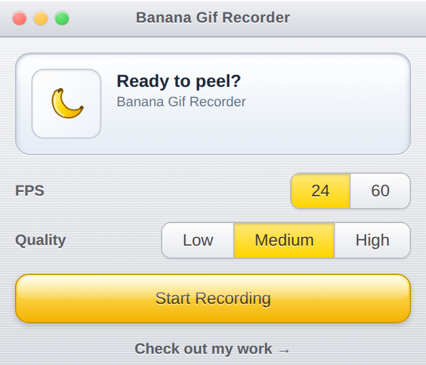Choose Low quality
The image size is (426, 365).
point(198,240)
